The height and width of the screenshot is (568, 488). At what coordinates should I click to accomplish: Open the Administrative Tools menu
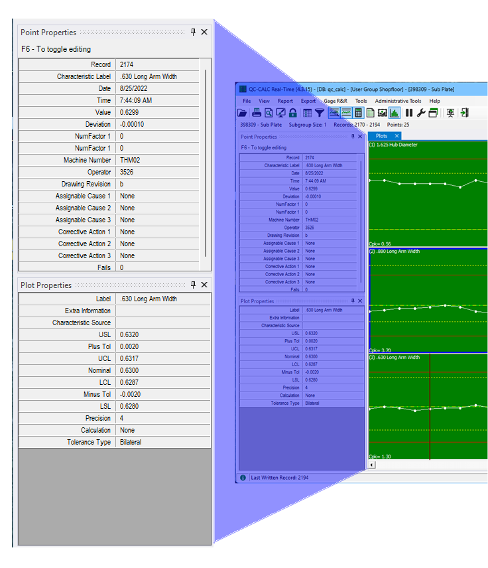click(x=398, y=101)
